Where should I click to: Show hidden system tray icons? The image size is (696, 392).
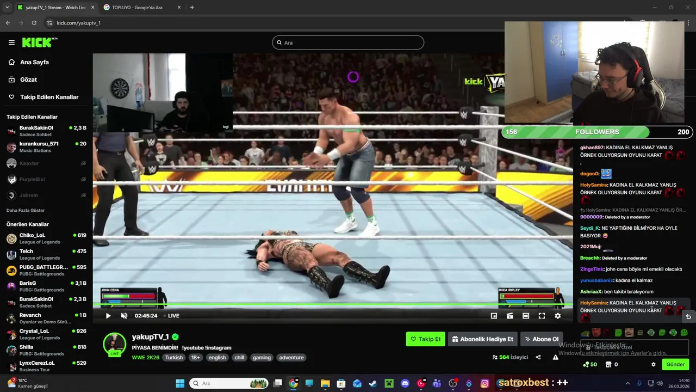pos(627,383)
